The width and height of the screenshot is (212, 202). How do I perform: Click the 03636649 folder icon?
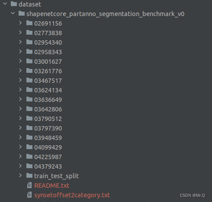coord(29,99)
